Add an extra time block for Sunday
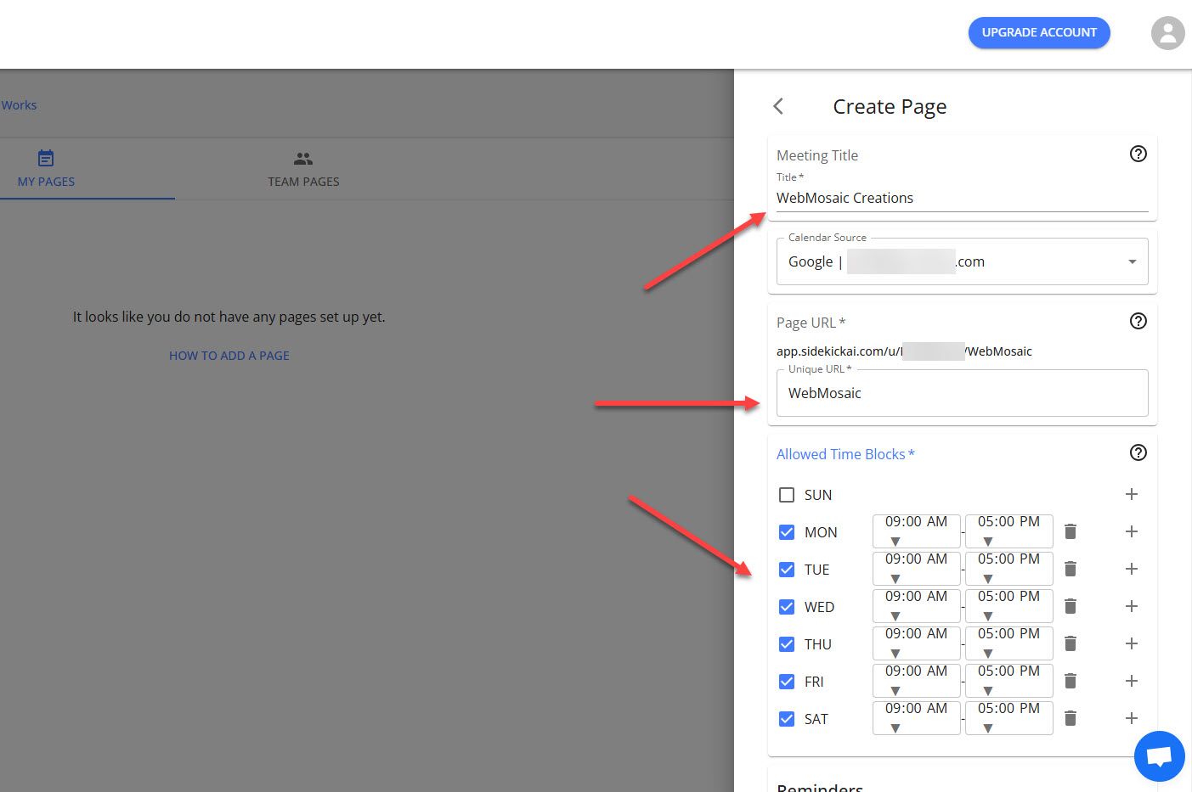This screenshot has height=792, width=1192. pyautogui.click(x=1131, y=494)
